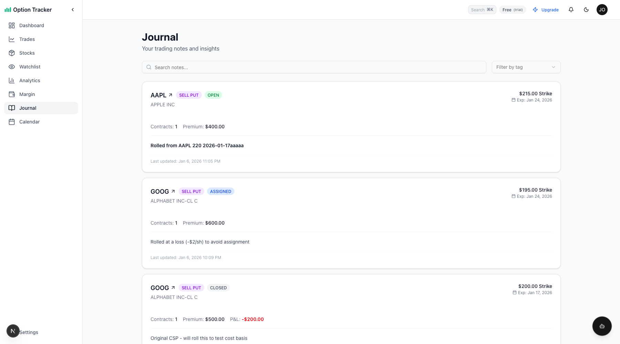Click the Upgrade link
The height and width of the screenshot is (344, 620).
[546, 10]
